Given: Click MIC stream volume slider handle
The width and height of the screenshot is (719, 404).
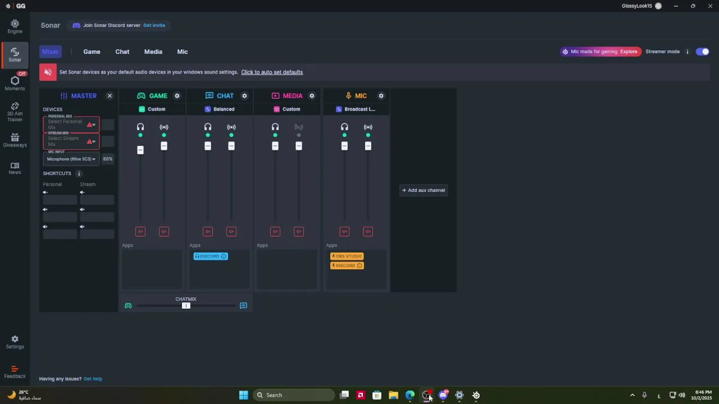Looking at the screenshot, I should pos(368,146).
